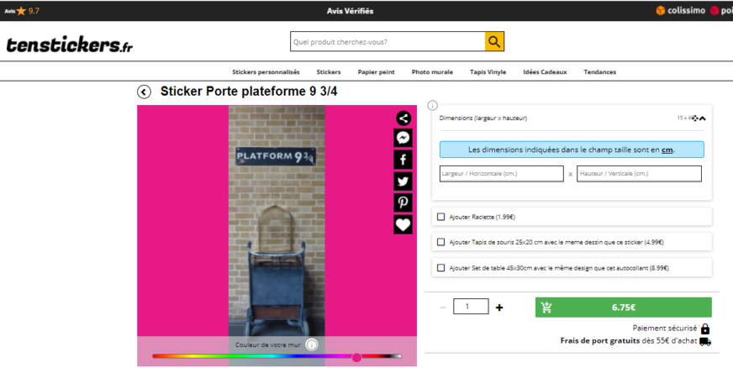Click Dimensions (largeur x hauteur) label
This screenshot has height=368, width=733.
pos(483,118)
